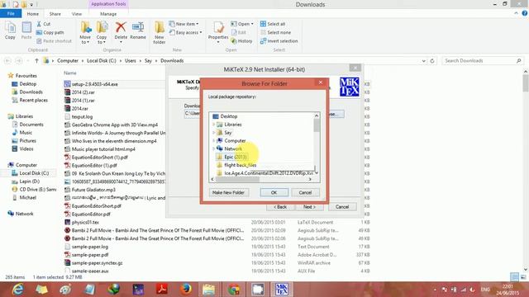Click Select all in ribbon
The width and height of the screenshot is (529, 297).
click(273, 24)
